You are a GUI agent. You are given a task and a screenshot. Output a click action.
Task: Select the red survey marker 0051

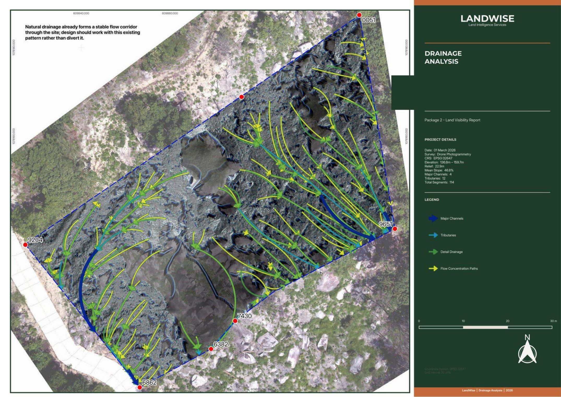[x=359, y=15]
